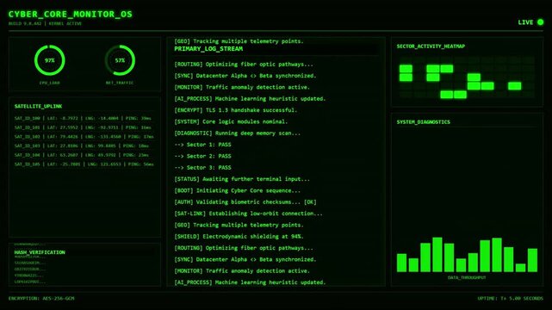Click the PRIMARY_LOG_STREAM heading

[x=208, y=49]
